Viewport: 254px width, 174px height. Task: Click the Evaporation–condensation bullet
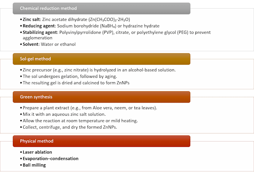[x=49, y=159]
